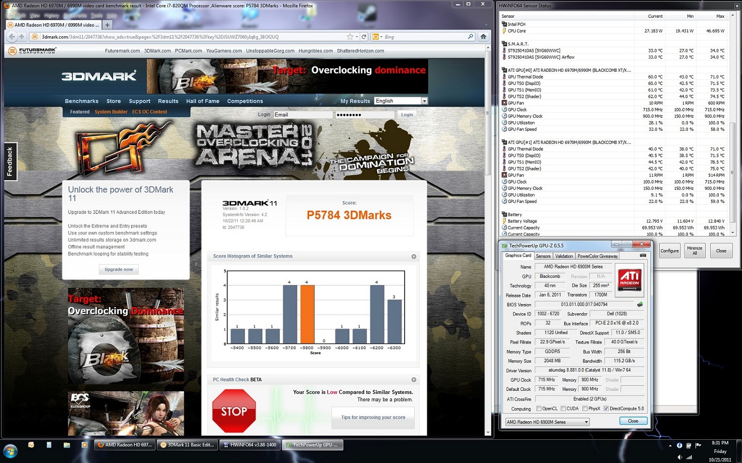742x463 pixels.
Task: Open the System Builder link
Action: (111, 112)
